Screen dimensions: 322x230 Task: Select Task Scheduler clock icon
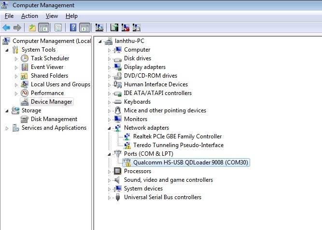pos(25,58)
